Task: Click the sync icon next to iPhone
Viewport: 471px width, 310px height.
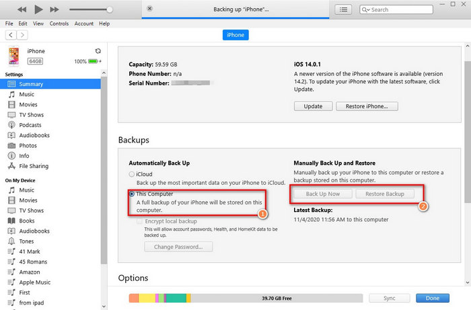Action: pos(98,51)
